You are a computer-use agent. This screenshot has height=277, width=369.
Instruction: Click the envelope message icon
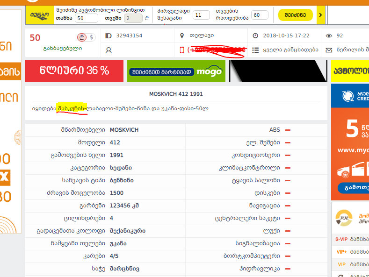tap(329, 50)
